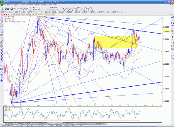Screen dimensions: 174x127
Task: Click the yellow highlighted rectangle on chart
Action: tap(116, 42)
